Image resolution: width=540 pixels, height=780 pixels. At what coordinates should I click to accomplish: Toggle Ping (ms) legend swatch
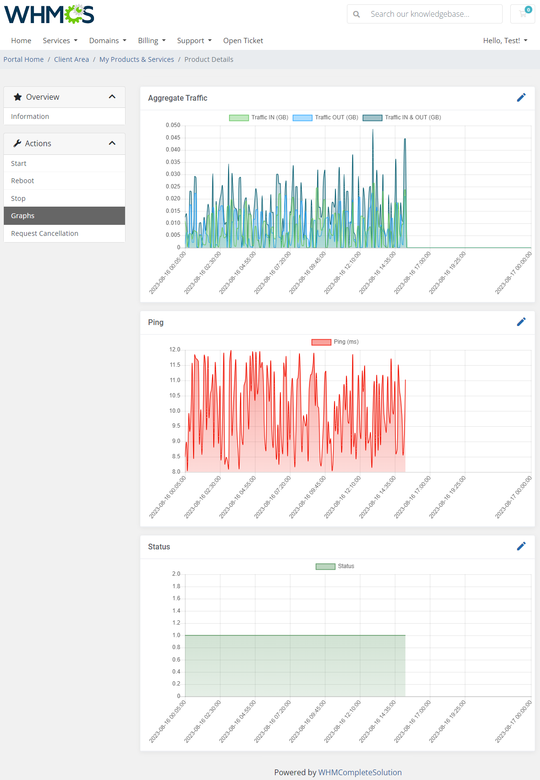tap(322, 342)
